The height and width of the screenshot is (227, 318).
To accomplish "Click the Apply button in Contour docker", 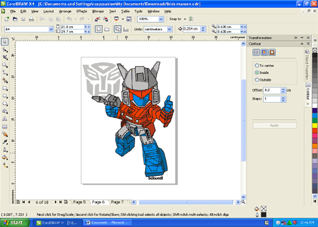I will (x=274, y=125).
